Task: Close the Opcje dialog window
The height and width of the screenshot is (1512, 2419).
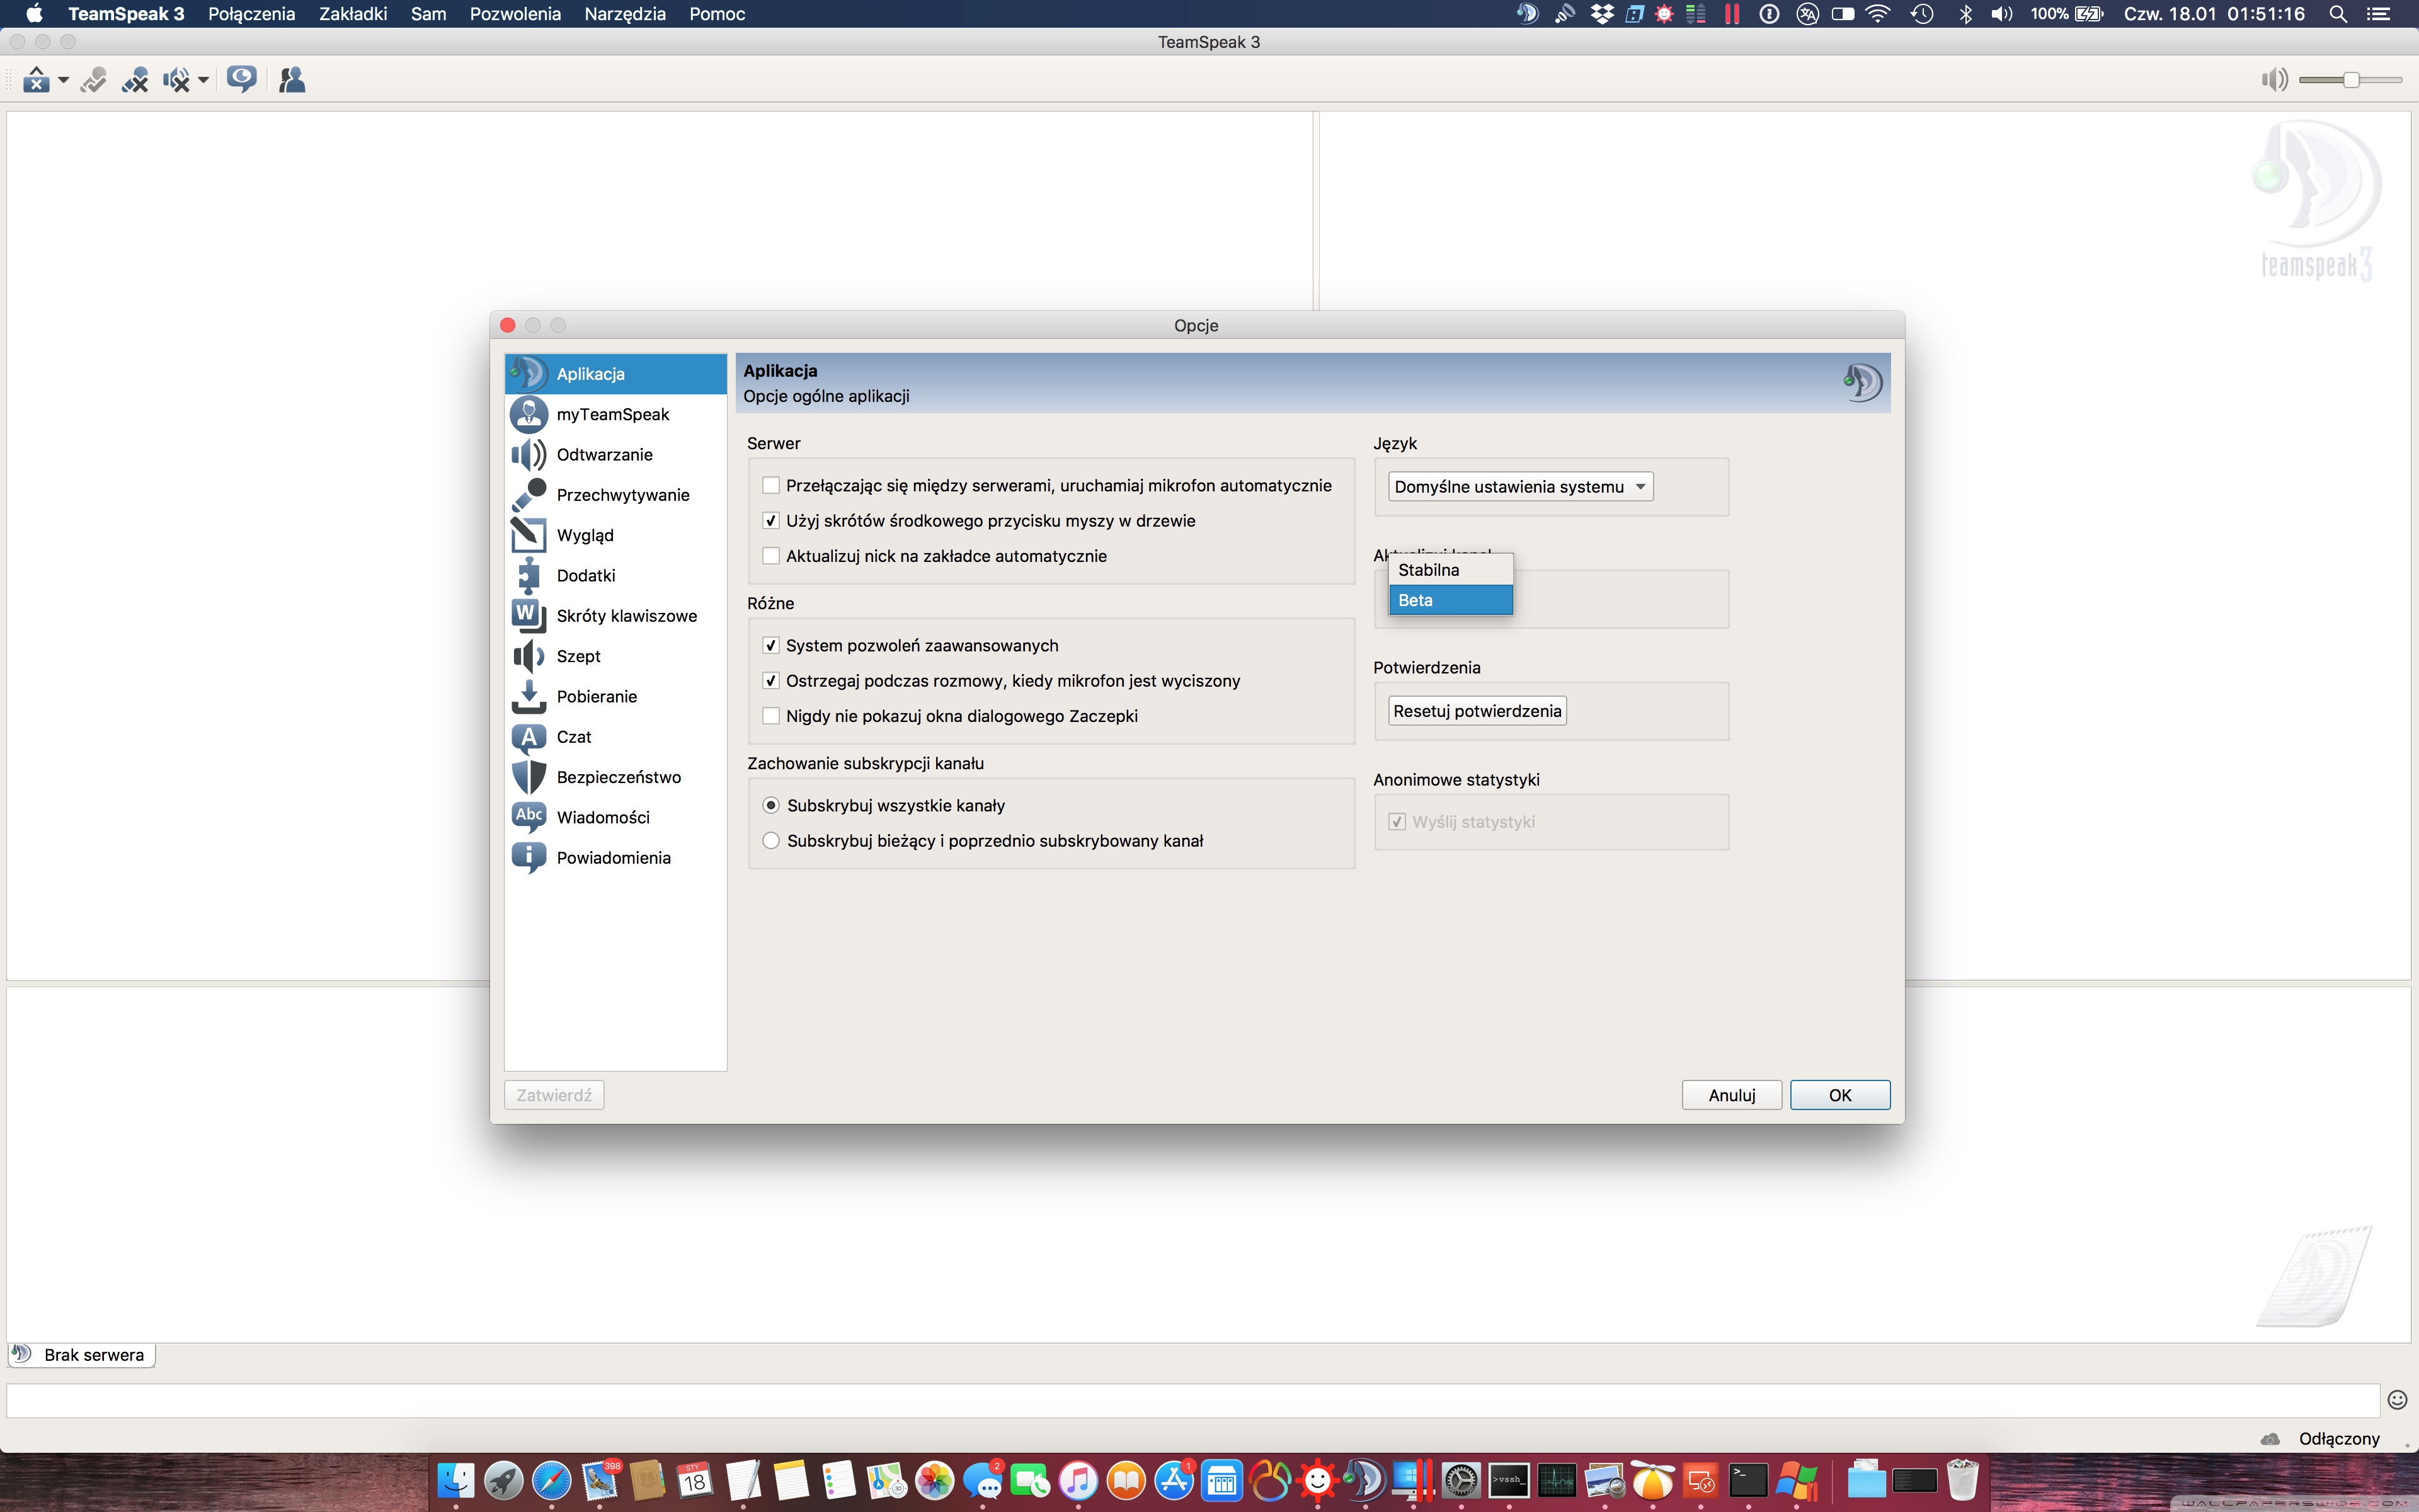Action: [508, 325]
